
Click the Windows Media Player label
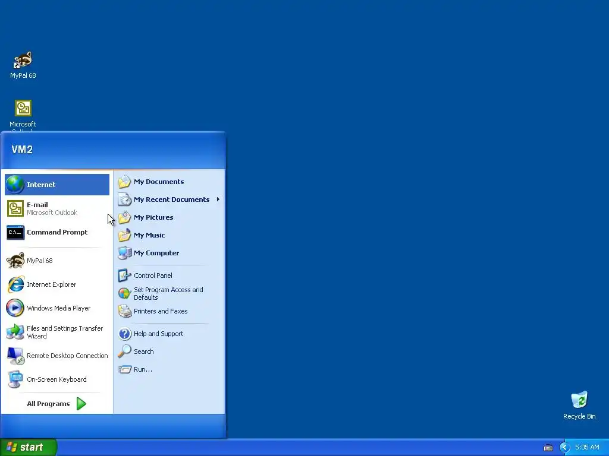tap(59, 308)
